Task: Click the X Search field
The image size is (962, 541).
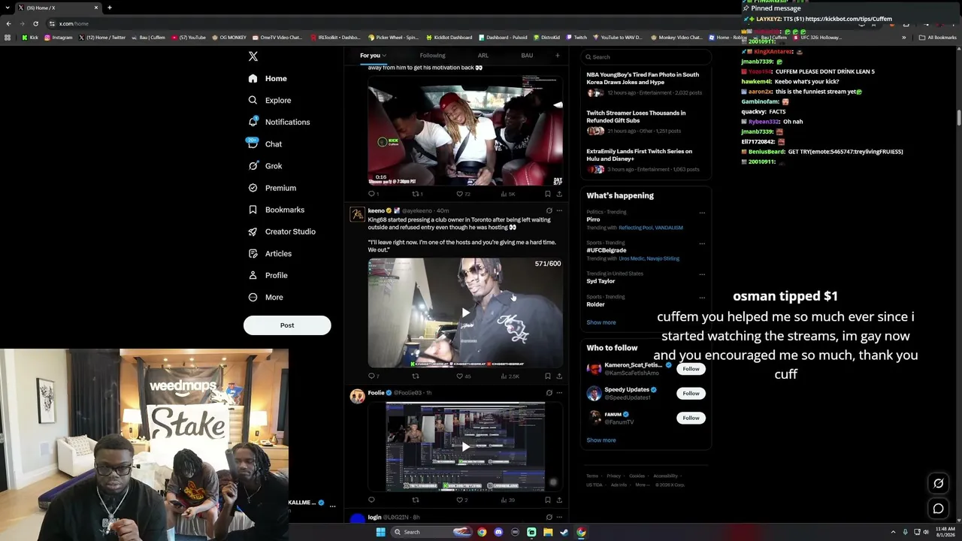Action: click(646, 56)
